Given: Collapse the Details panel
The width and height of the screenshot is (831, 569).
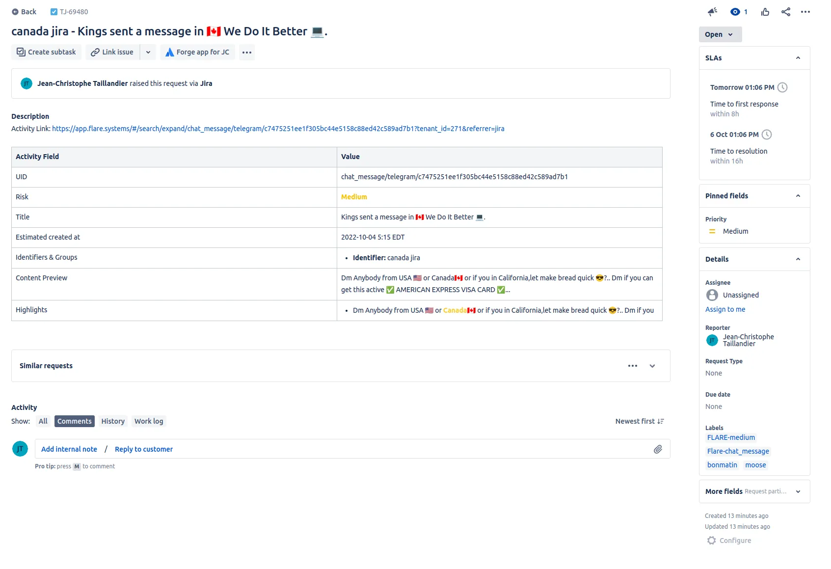Looking at the screenshot, I should (798, 259).
